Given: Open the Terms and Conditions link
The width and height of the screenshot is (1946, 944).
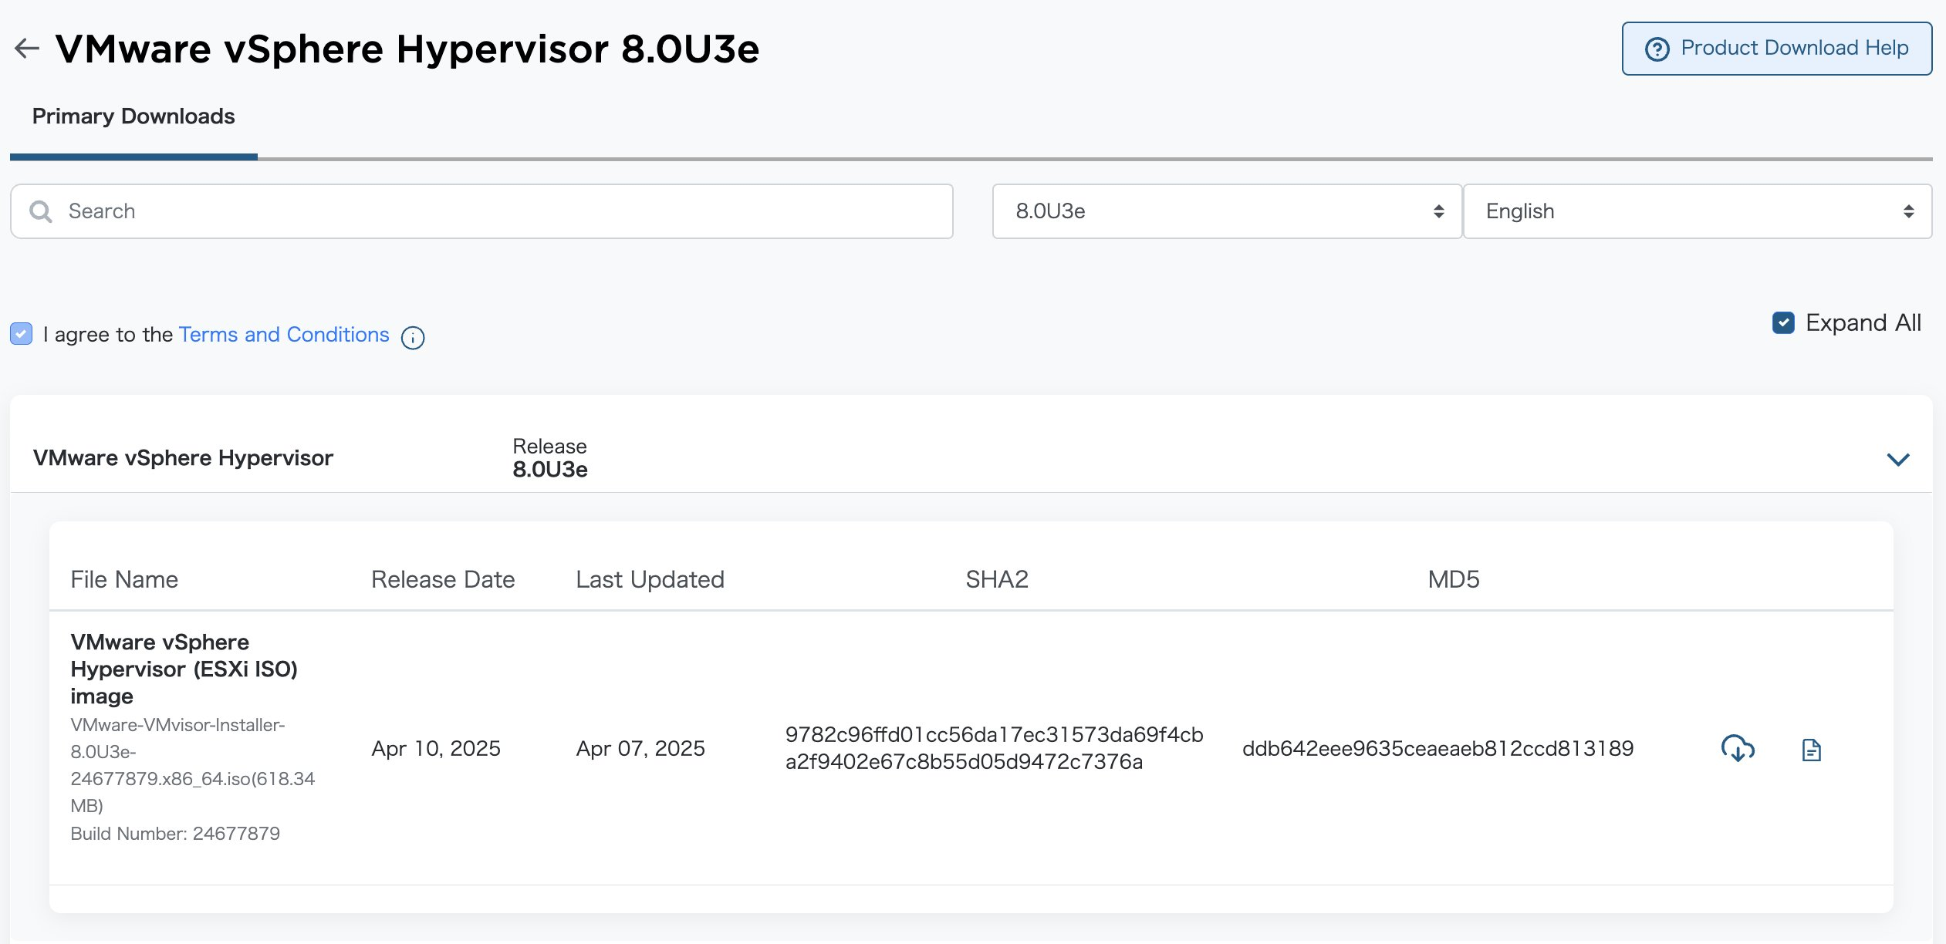Looking at the screenshot, I should 284,335.
